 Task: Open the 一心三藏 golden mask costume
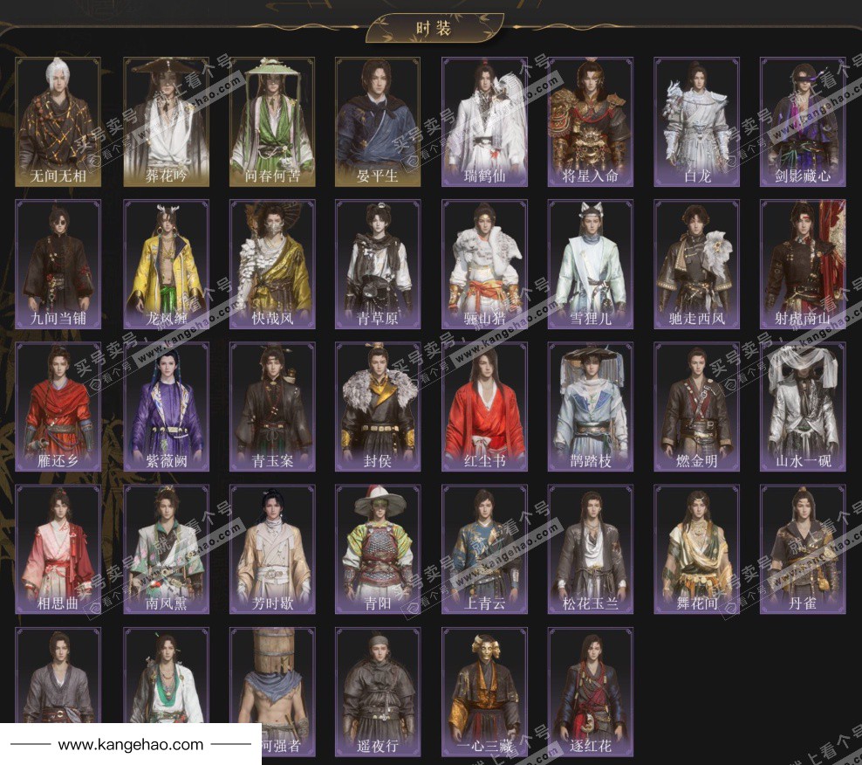(x=484, y=691)
